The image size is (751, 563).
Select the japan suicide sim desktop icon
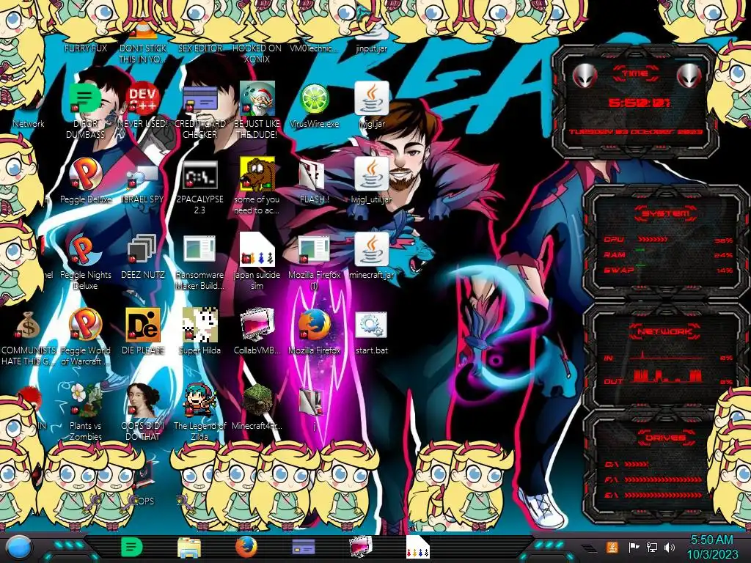(257, 249)
